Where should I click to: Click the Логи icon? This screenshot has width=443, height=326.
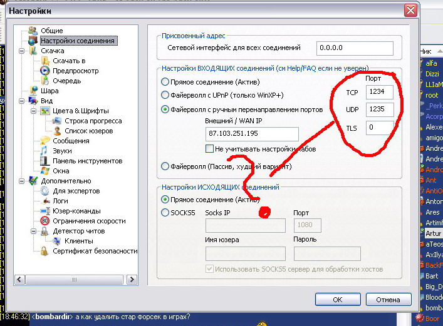point(45,201)
